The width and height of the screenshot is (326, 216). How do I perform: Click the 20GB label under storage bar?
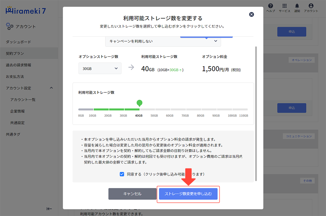tap(108, 116)
